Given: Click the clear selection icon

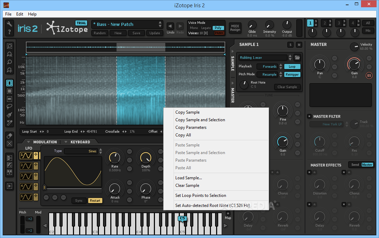Looking at the screenshot, I should coord(9,144).
